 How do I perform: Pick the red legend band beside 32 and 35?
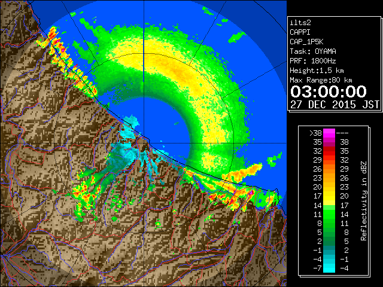(329, 151)
